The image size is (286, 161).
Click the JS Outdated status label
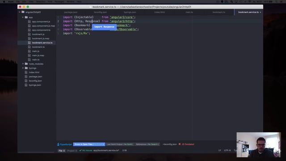[x=188, y=144]
